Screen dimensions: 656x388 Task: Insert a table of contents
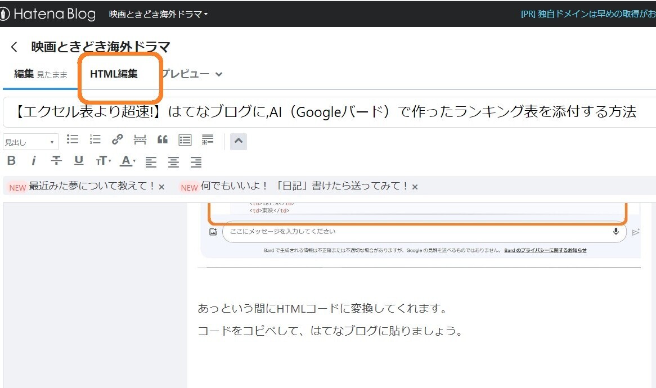click(x=185, y=139)
